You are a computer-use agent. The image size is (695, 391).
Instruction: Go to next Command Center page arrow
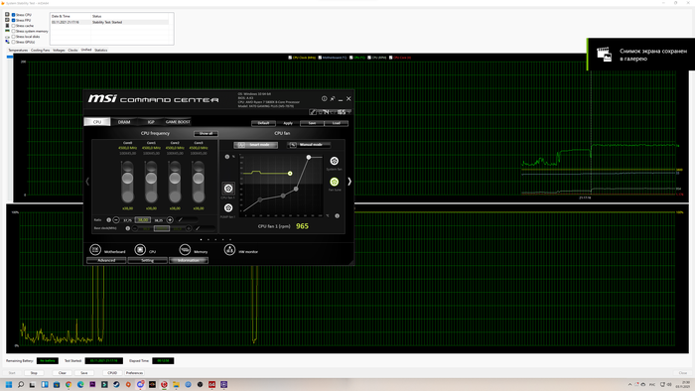coord(349,181)
